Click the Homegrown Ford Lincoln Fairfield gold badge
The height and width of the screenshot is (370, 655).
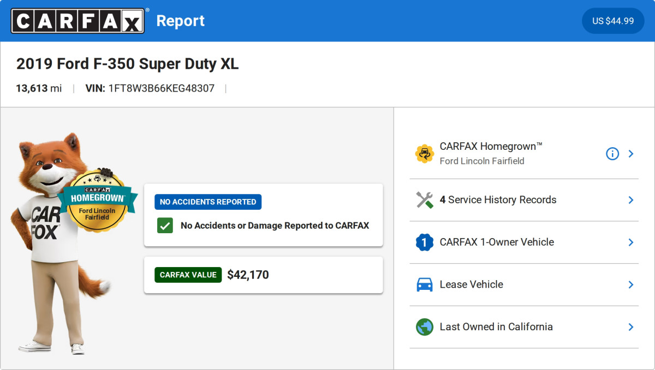point(97,201)
